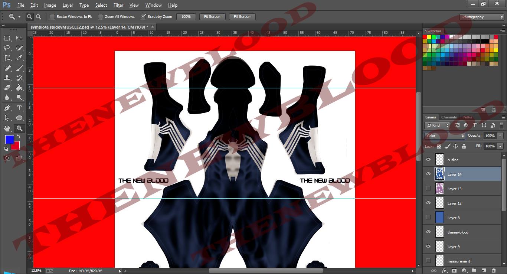Open the Image menu
This screenshot has height=274, width=507.
point(50,5)
